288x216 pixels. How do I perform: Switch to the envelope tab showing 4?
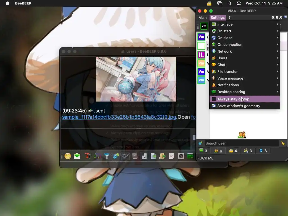tap(233, 151)
